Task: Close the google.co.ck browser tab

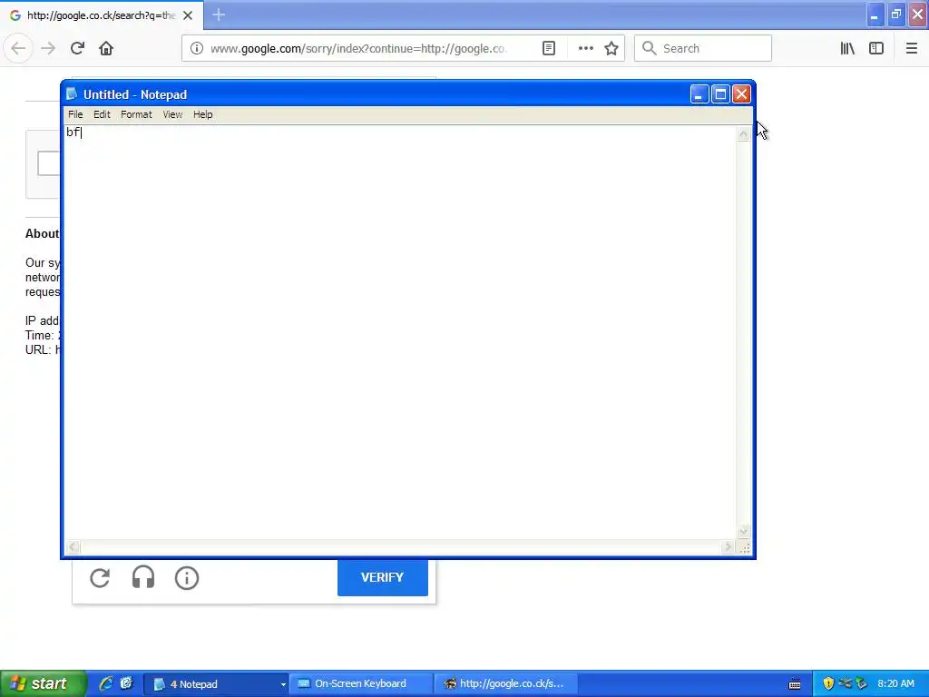Action: (x=188, y=15)
